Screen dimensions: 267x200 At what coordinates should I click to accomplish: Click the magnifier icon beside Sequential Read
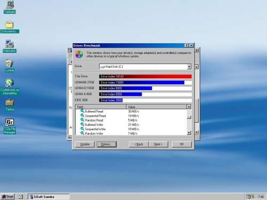[82, 115]
